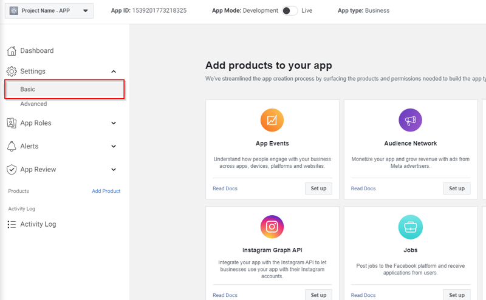Screen dimensions: 486x300
Task: Click the Add Product link
Action: coord(106,191)
